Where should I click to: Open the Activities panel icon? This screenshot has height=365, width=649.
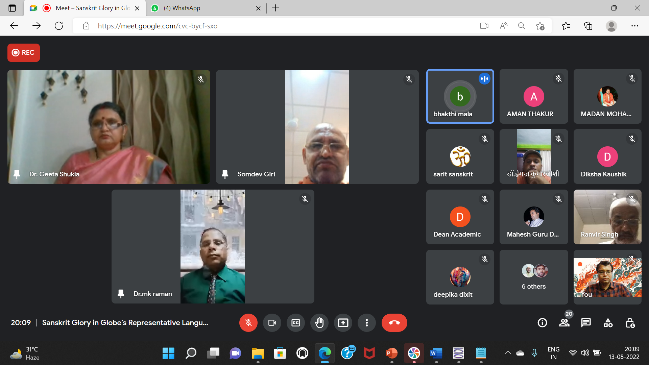coord(608,323)
